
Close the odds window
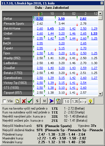pyautogui.click(x=102, y=3)
